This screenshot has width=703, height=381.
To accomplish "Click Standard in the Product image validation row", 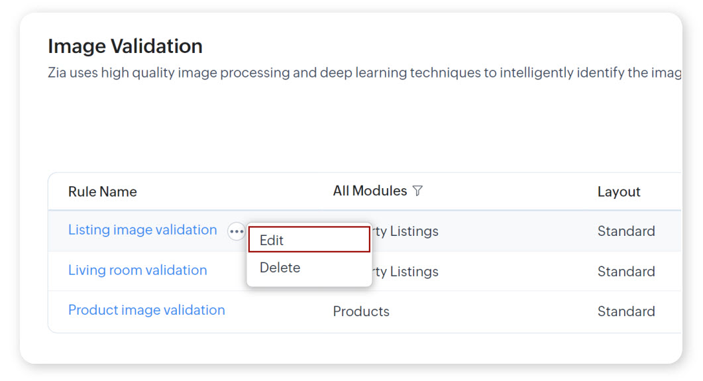I will (626, 311).
